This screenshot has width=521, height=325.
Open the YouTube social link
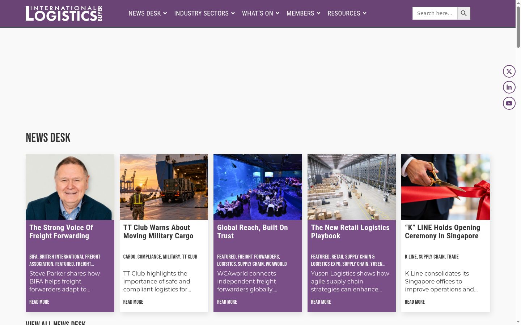pos(509,103)
